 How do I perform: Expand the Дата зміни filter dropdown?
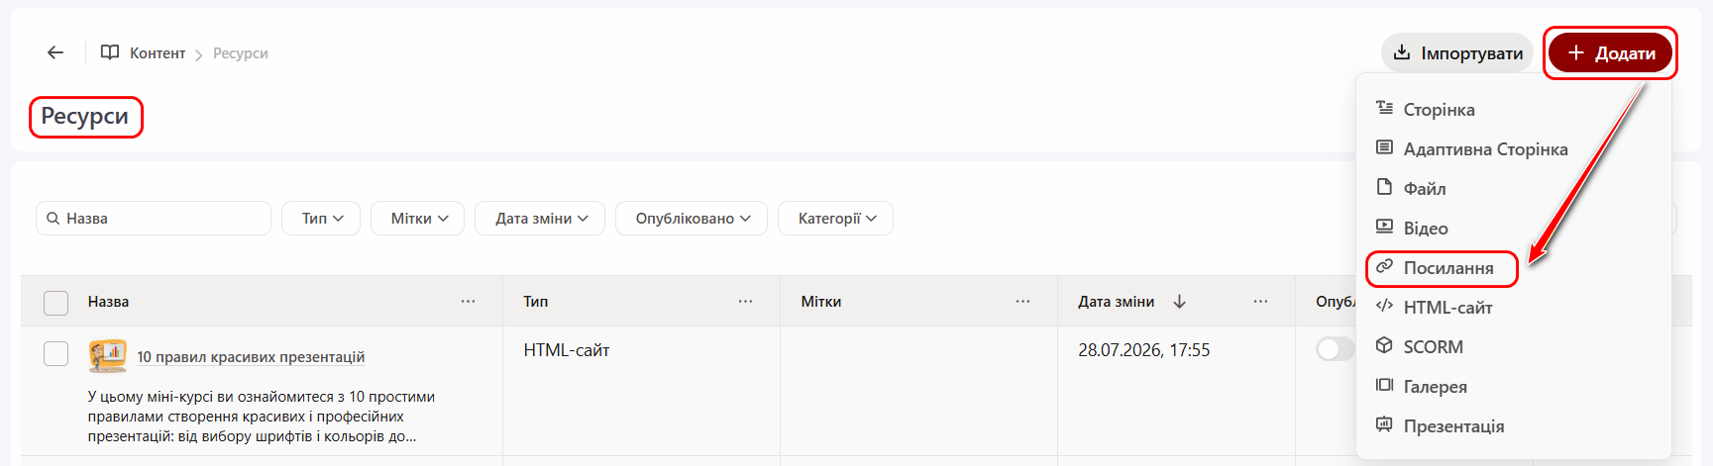(x=542, y=218)
